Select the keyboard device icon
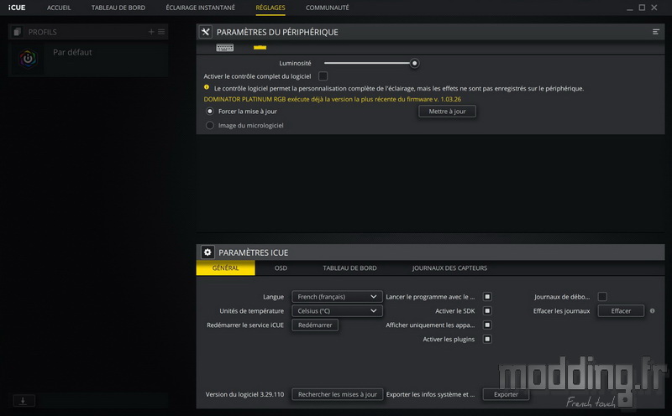 [224, 48]
